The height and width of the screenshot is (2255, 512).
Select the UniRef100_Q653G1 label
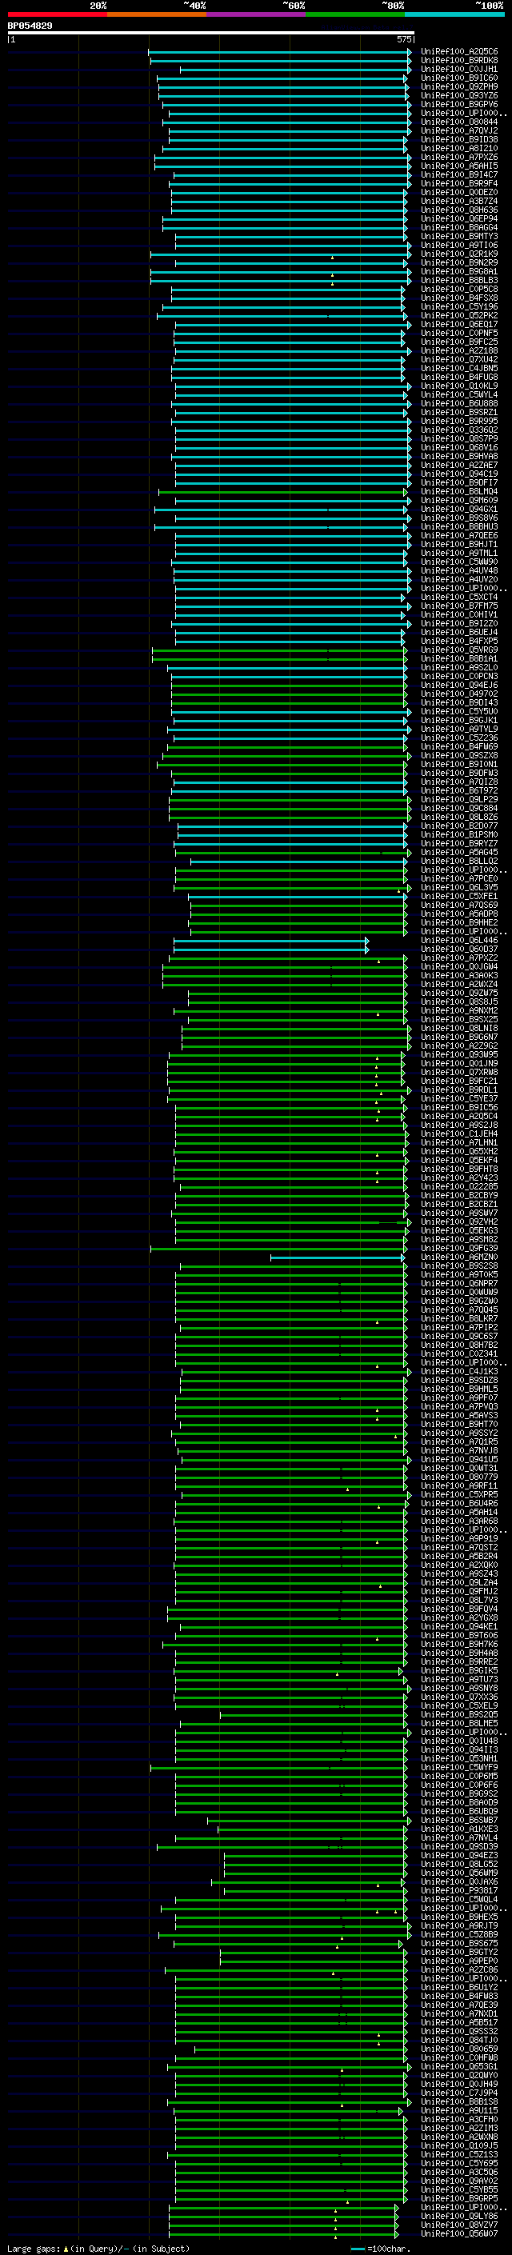point(459,2067)
